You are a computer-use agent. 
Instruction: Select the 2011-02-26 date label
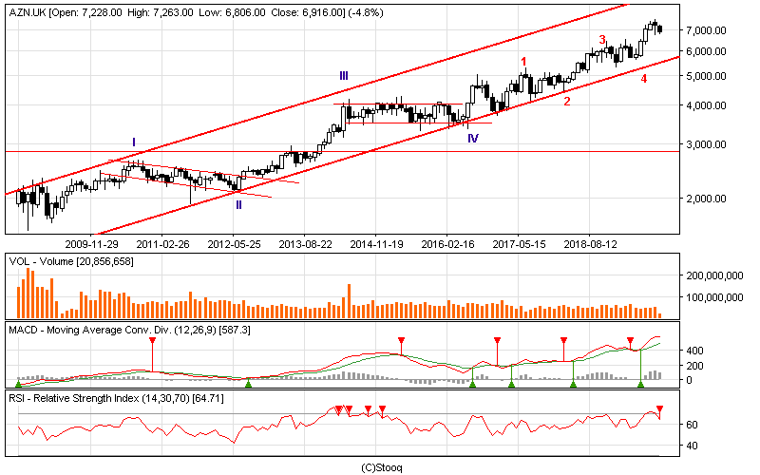[x=162, y=244]
